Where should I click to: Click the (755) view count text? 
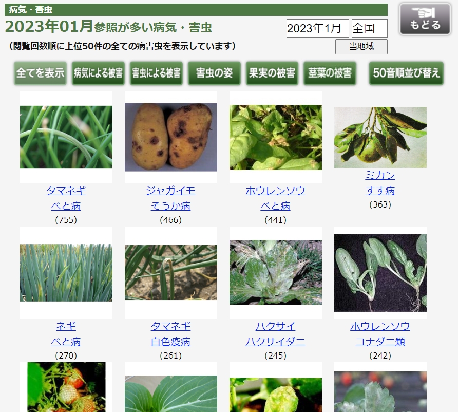coord(66,220)
